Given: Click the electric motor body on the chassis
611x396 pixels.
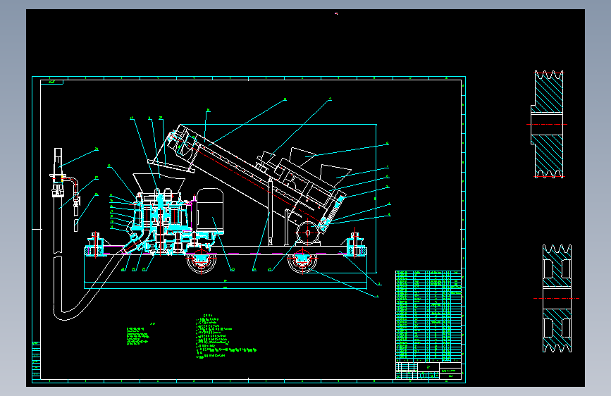Looking at the screenshot, I should [x=211, y=211].
